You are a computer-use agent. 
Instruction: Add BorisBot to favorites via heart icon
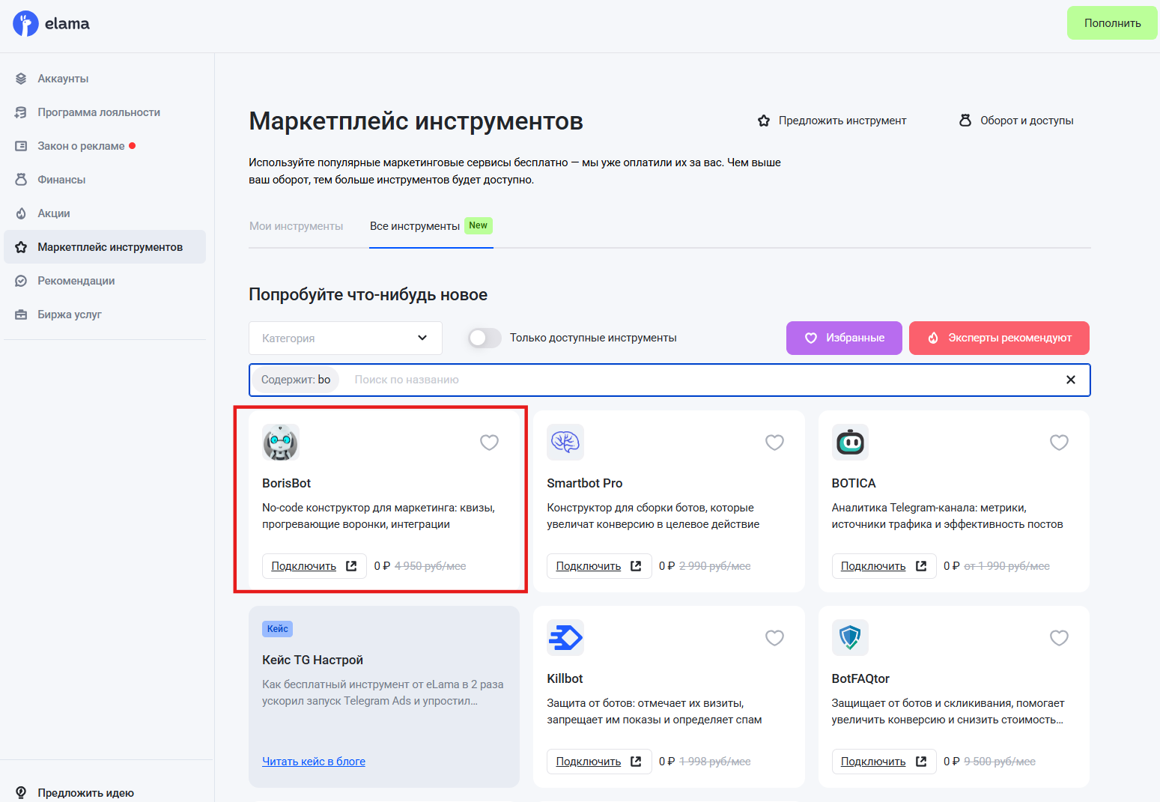(489, 443)
